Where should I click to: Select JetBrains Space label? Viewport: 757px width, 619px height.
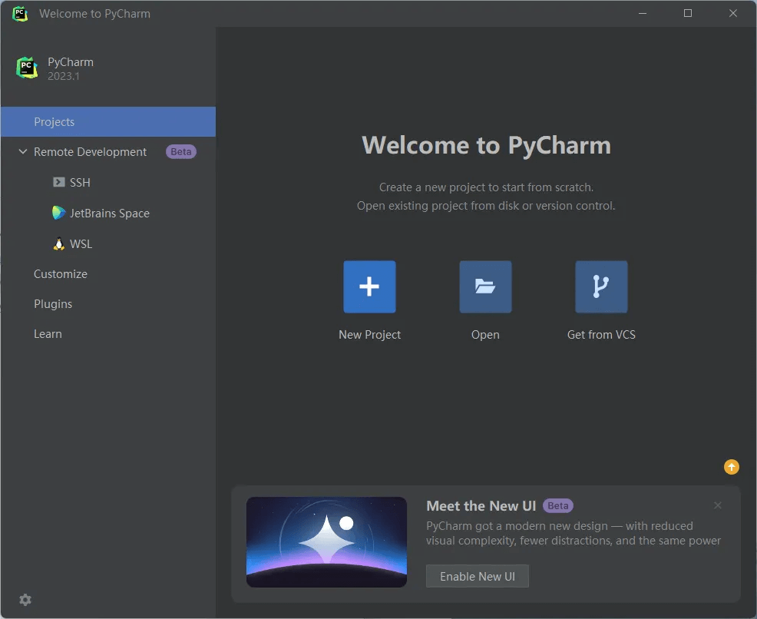(x=110, y=213)
